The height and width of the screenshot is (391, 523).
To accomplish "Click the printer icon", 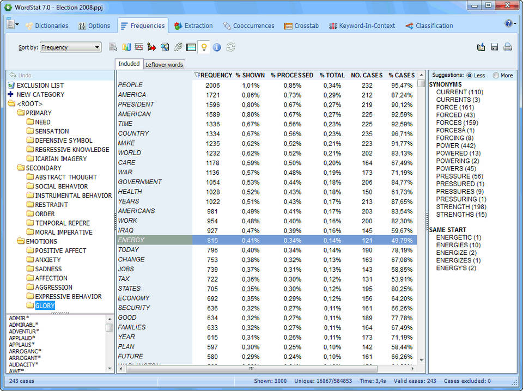I will (x=508, y=47).
